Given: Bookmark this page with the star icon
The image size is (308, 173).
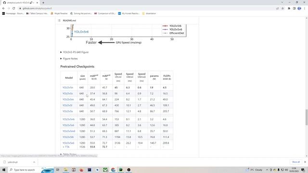Looking at the screenshot, I should [282, 9].
